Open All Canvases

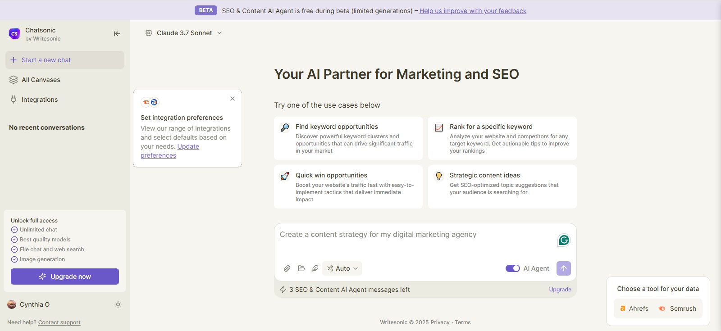pyautogui.click(x=65, y=80)
